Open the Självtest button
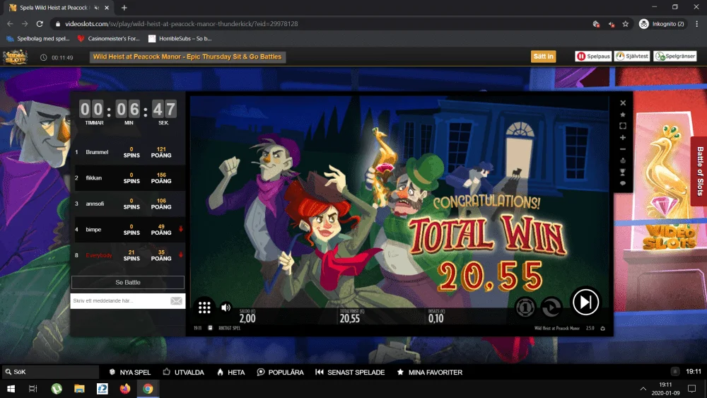707x398 pixels. pyautogui.click(x=632, y=57)
